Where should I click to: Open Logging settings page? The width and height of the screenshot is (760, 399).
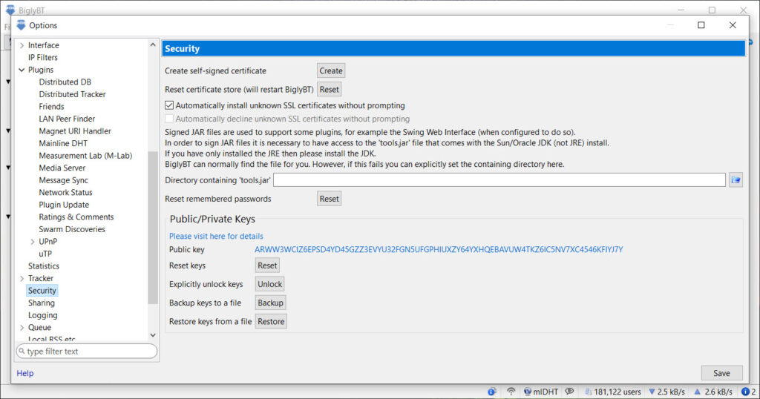(42, 315)
